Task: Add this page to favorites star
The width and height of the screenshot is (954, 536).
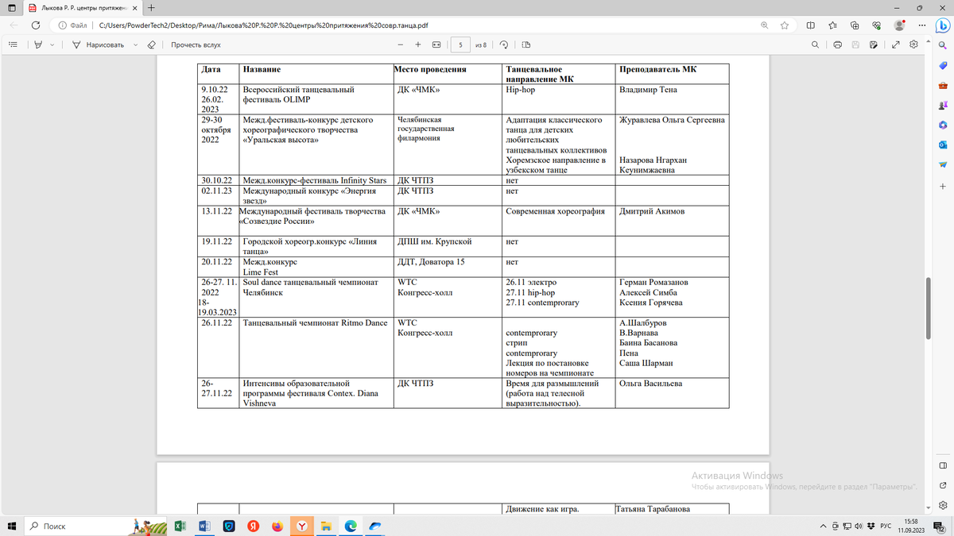Action: pyautogui.click(x=785, y=25)
